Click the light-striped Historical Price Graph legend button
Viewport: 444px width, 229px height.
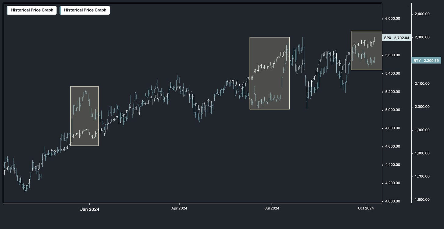[x=32, y=10]
